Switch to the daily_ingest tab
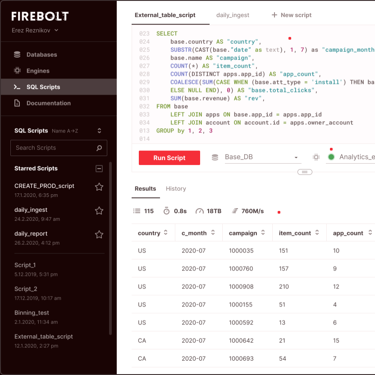The width and height of the screenshot is (375, 375). click(x=233, y=15)
